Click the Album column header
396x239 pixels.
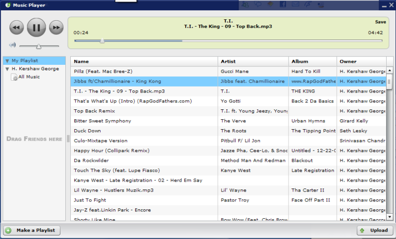[312, 61]
